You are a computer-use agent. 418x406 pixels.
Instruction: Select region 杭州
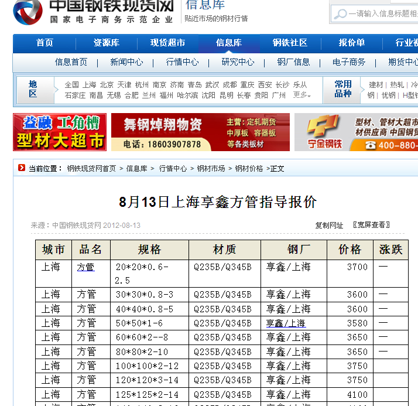pyautogui.click(x=142, y=85)
